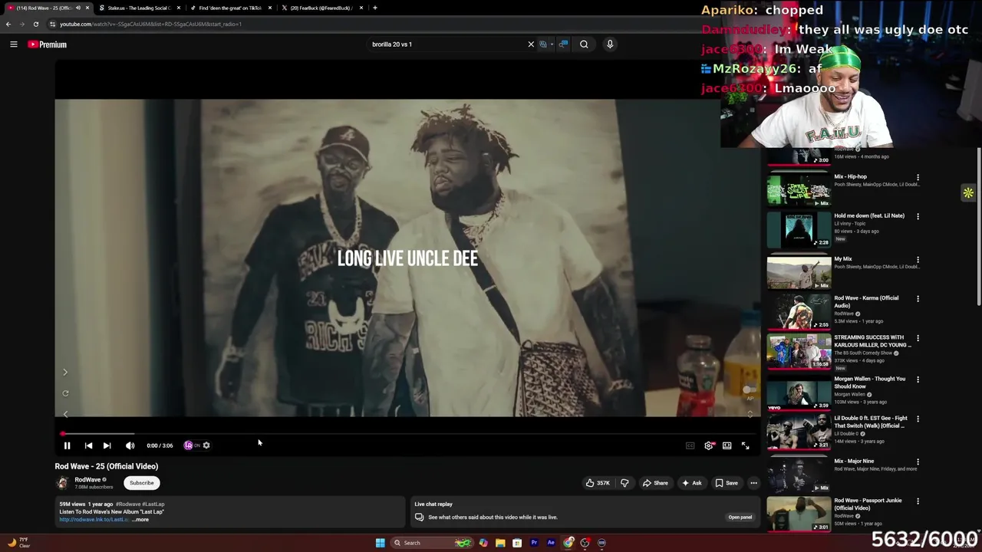Viewport: 982px width, 552px height.
Task: Play the Mix - Hip-hop thumbnail
Action: 799,189
